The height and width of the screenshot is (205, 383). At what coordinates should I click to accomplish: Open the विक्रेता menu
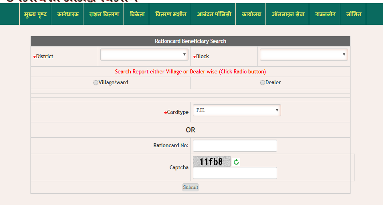pyautogui.click(x=137, y=14)
